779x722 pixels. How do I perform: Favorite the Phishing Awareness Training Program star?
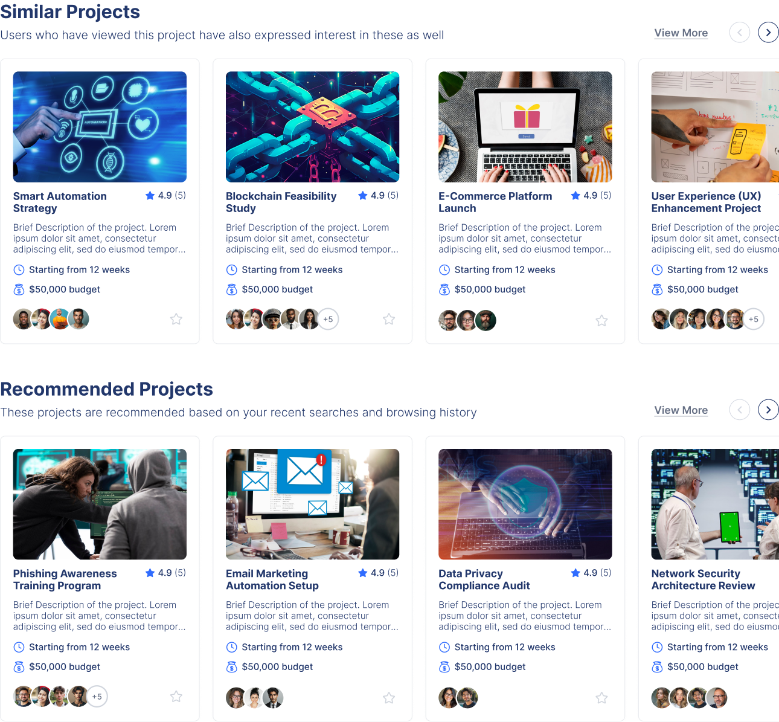click(176, 697)
